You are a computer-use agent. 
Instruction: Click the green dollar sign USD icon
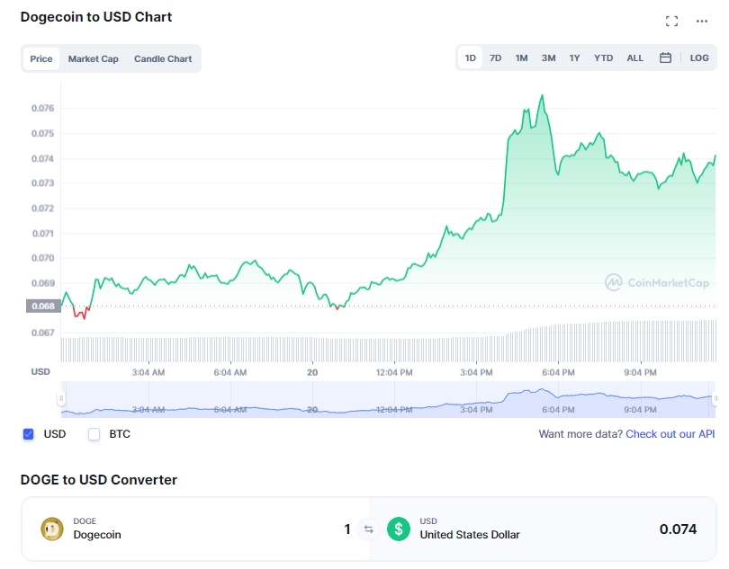(x=399, y=529)
